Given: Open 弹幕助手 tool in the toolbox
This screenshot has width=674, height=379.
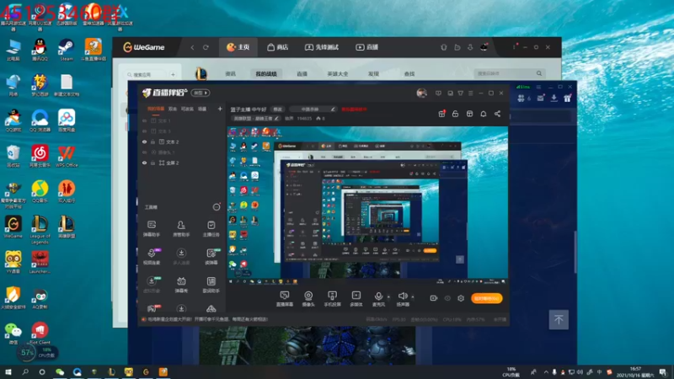Looking at the screenshot, I should pos(152,228).
